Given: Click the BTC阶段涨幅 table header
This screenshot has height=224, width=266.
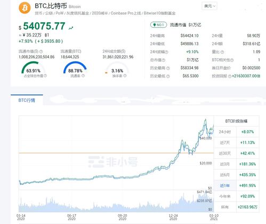Looking at the screenshot, I should tap(236, 121).
